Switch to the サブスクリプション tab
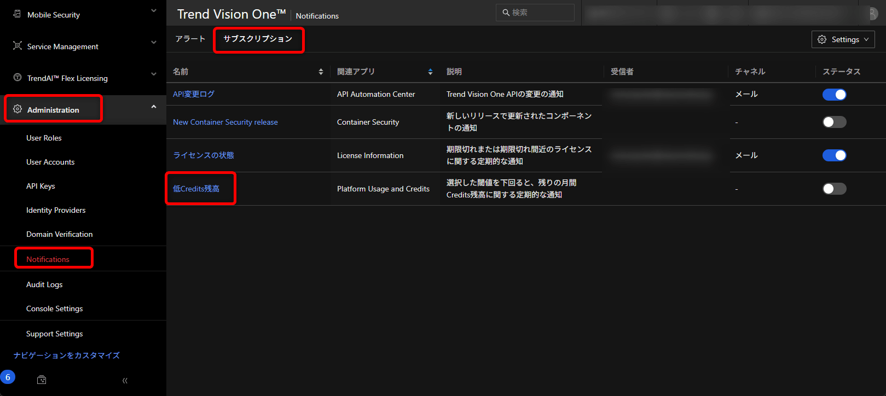 [x=258, y=39]
